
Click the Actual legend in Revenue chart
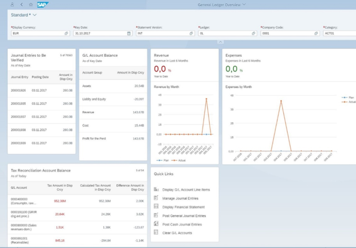point(179,160)
